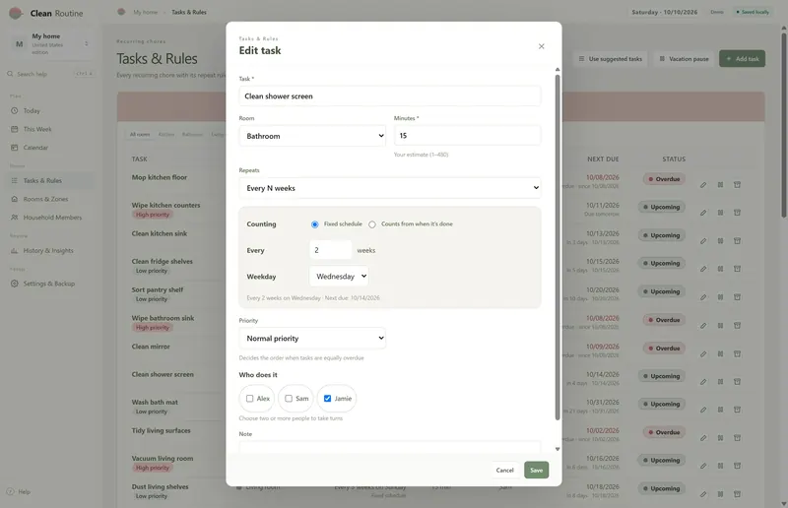Click the Use suggested tasks button
The image size is (788, 508).
point(610,59)
